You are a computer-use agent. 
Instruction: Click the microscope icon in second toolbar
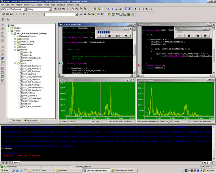pos(133,14)
